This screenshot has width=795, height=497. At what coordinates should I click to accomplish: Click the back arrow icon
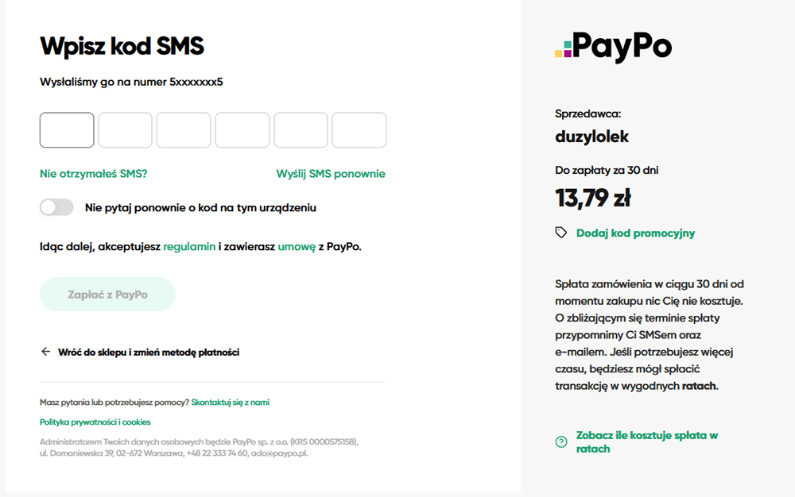point(45,351)
